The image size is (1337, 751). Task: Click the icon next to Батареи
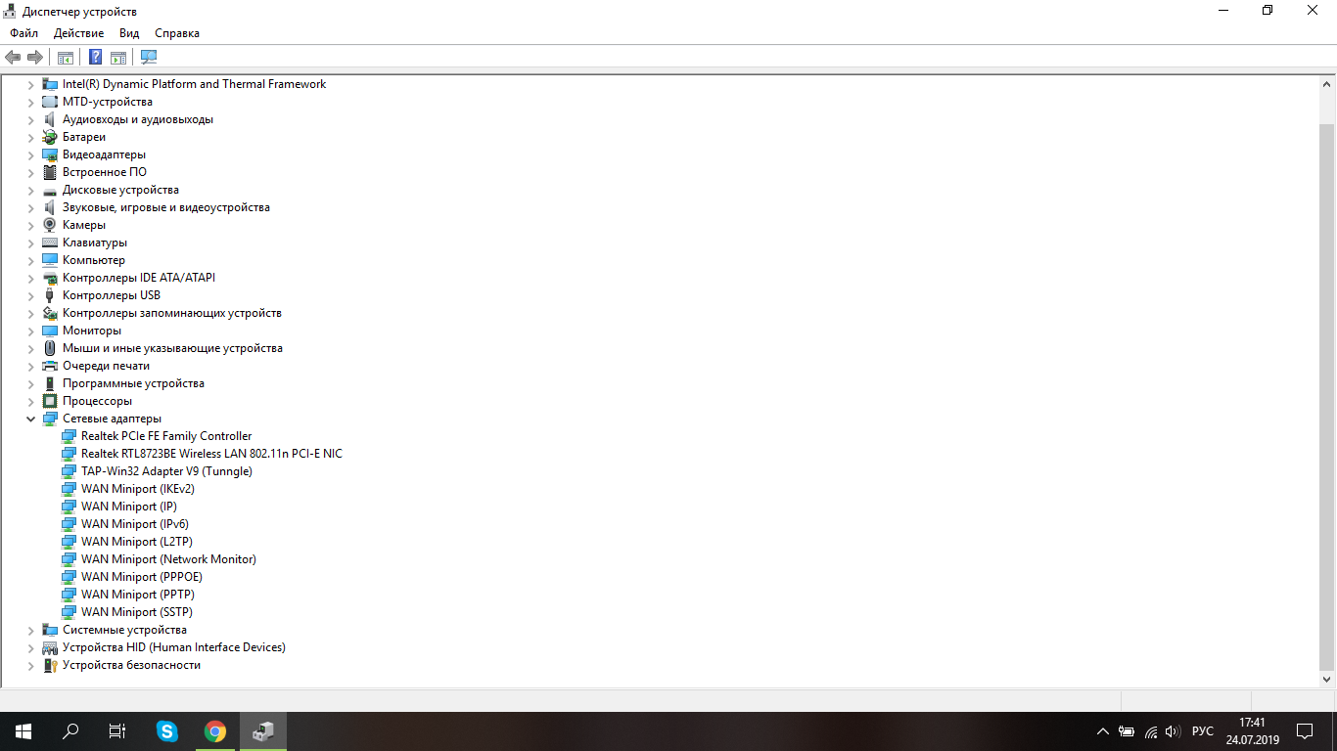(50, 137)
